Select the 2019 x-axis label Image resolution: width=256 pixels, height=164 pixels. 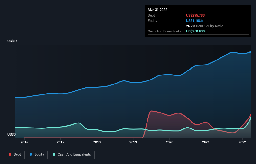click(133, 142)
